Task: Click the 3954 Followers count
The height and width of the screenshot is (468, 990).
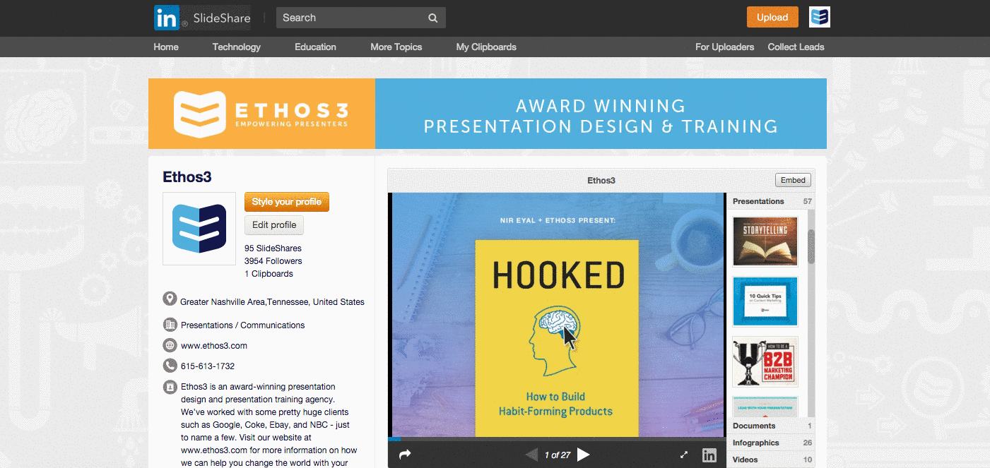Action: point(273,261)
